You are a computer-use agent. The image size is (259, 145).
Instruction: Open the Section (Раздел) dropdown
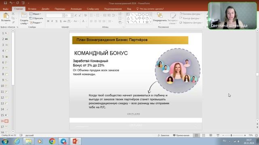(x=36, y=23)
